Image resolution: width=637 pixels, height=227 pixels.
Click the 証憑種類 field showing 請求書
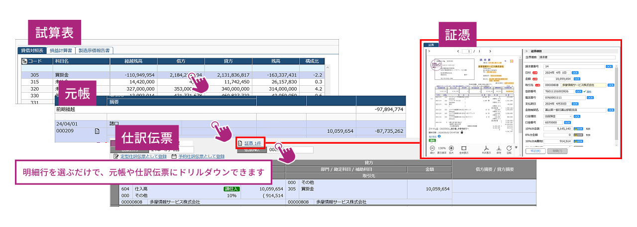(576, 57)
